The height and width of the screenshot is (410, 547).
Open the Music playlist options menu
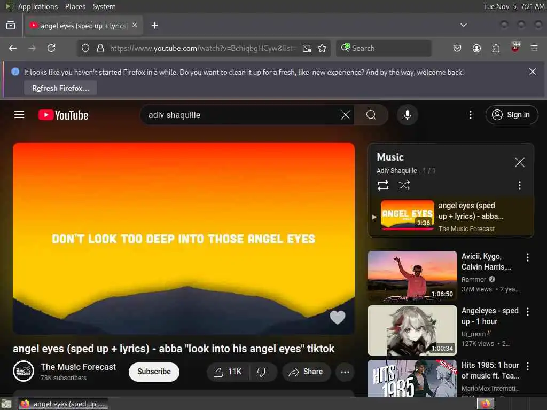519,185
